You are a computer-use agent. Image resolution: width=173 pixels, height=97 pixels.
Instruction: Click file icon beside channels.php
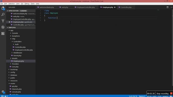tap(10, 89)
